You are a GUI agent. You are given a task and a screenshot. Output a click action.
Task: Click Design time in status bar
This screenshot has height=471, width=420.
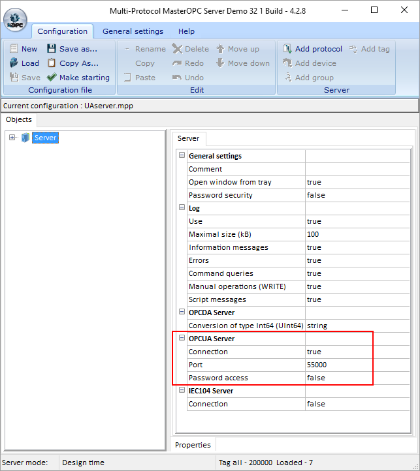tap(83, 463)
